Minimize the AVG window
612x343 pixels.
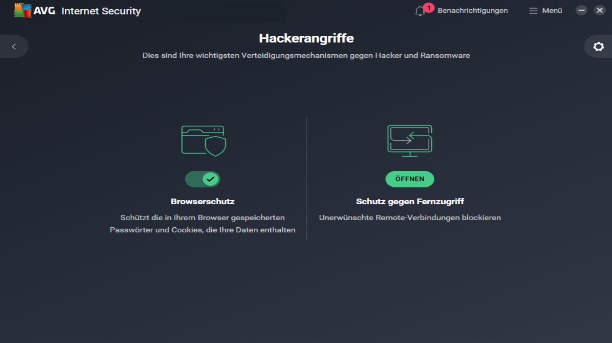tap(581, 10)
